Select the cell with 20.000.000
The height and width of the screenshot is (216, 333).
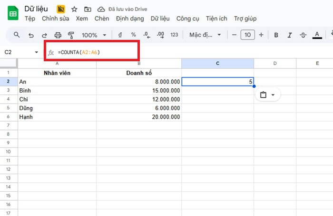click(x=139, y=117)
